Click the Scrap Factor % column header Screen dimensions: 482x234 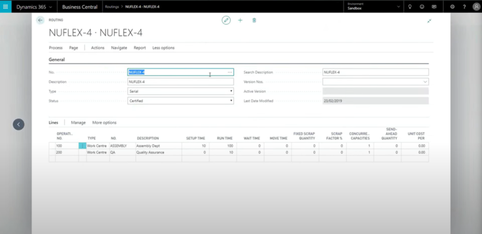pos(334,136)
